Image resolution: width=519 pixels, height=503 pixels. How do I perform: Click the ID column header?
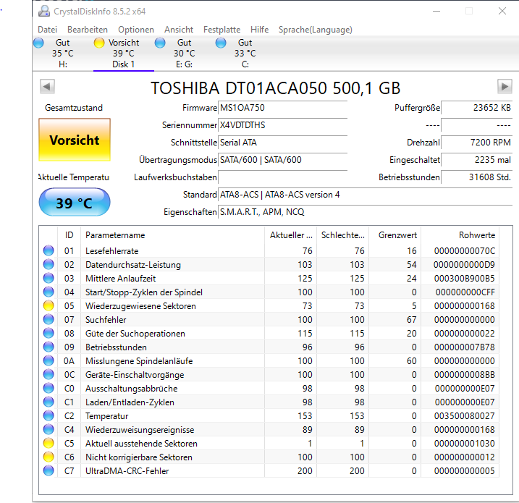(x=69, y=235)
